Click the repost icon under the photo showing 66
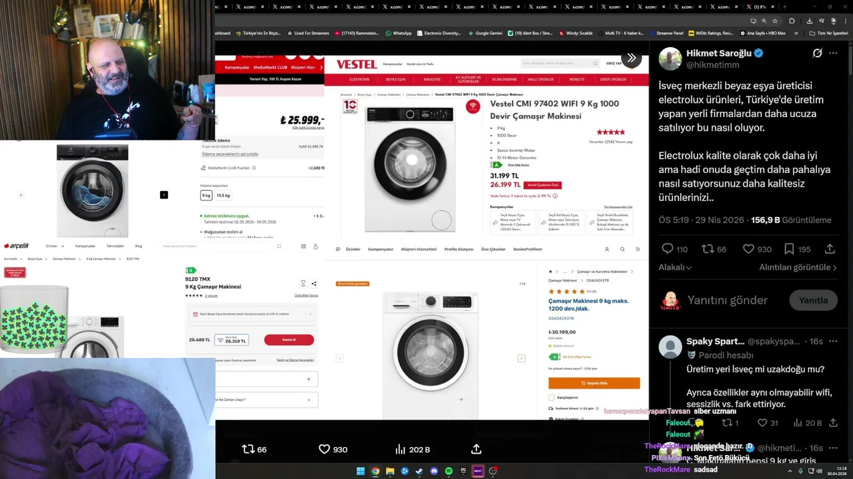 coord(248,449)
